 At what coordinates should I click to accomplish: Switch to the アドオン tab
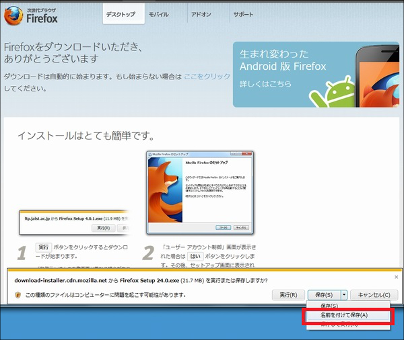[201, 14]
